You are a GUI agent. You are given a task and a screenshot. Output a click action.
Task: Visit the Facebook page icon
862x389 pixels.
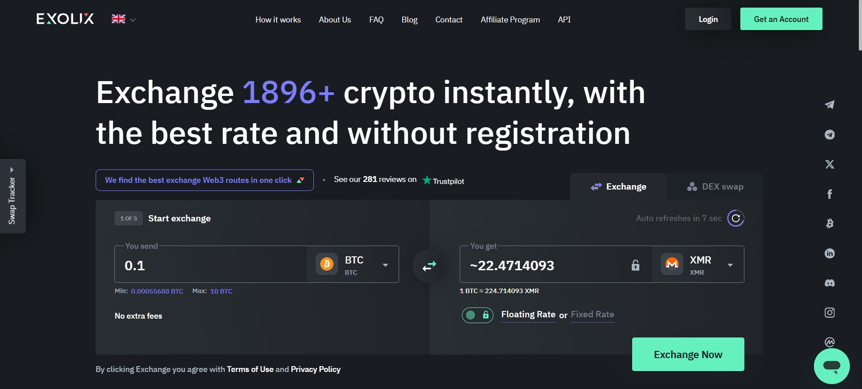click(829, 194)
